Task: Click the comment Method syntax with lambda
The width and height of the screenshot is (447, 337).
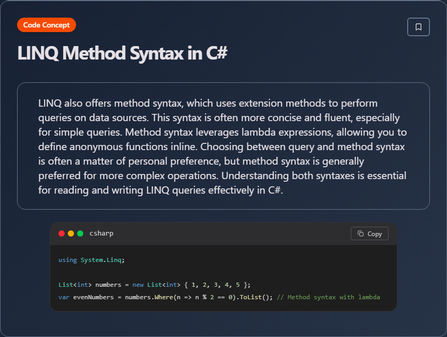Action: (x=329, y=297)
